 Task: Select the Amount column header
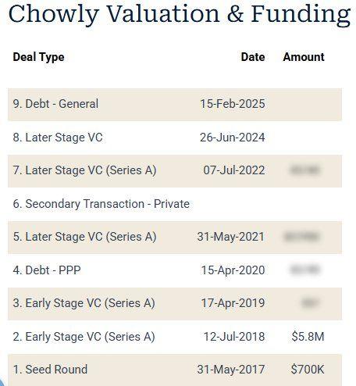[x=304, y=57]
